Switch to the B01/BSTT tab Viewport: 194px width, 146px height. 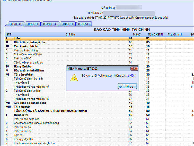[84, 24]
